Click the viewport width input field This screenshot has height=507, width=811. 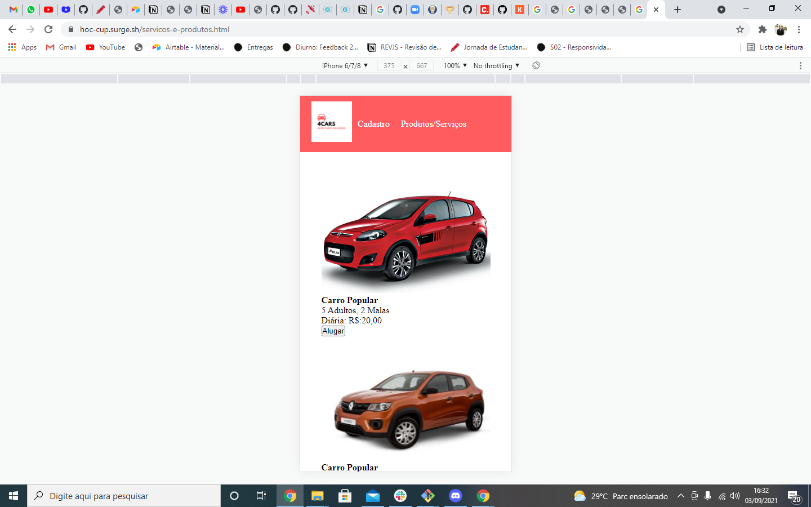coord(389,65)
